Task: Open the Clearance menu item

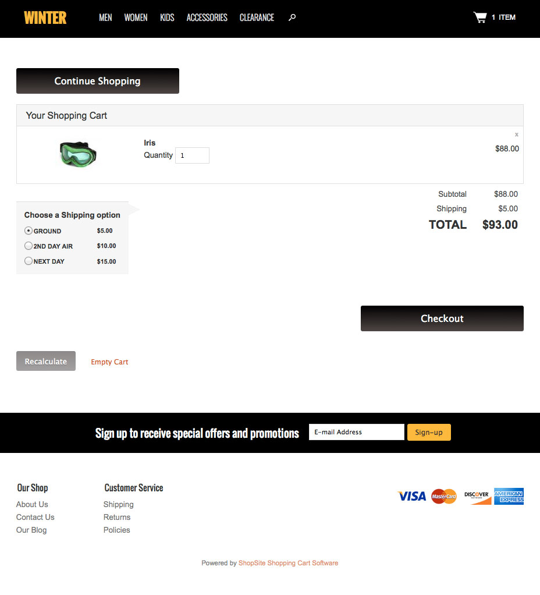Action: (257, 17)
